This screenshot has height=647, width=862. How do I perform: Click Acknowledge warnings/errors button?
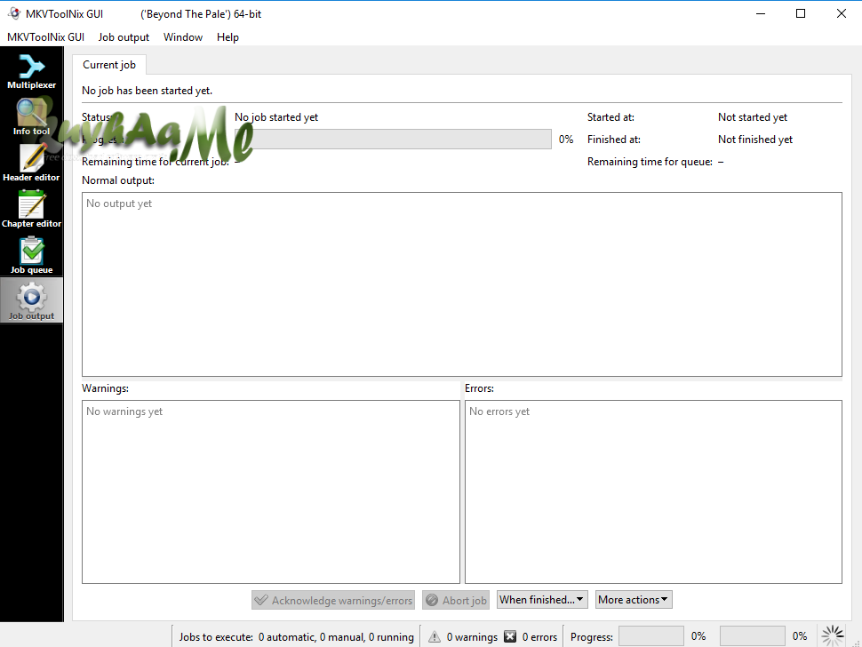click(x=333, y=600)
